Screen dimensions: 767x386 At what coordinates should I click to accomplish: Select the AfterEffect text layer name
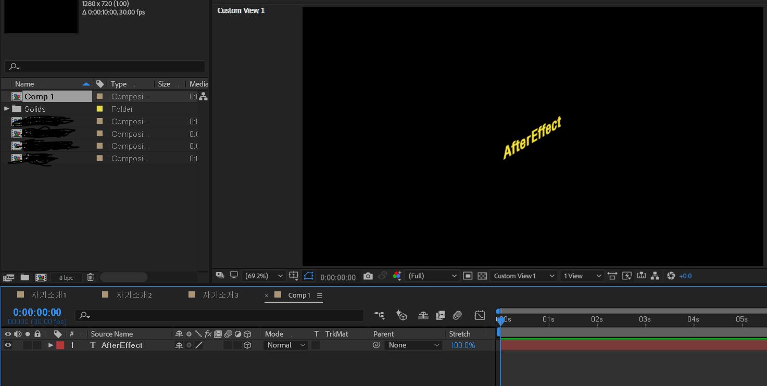point(122,345)
